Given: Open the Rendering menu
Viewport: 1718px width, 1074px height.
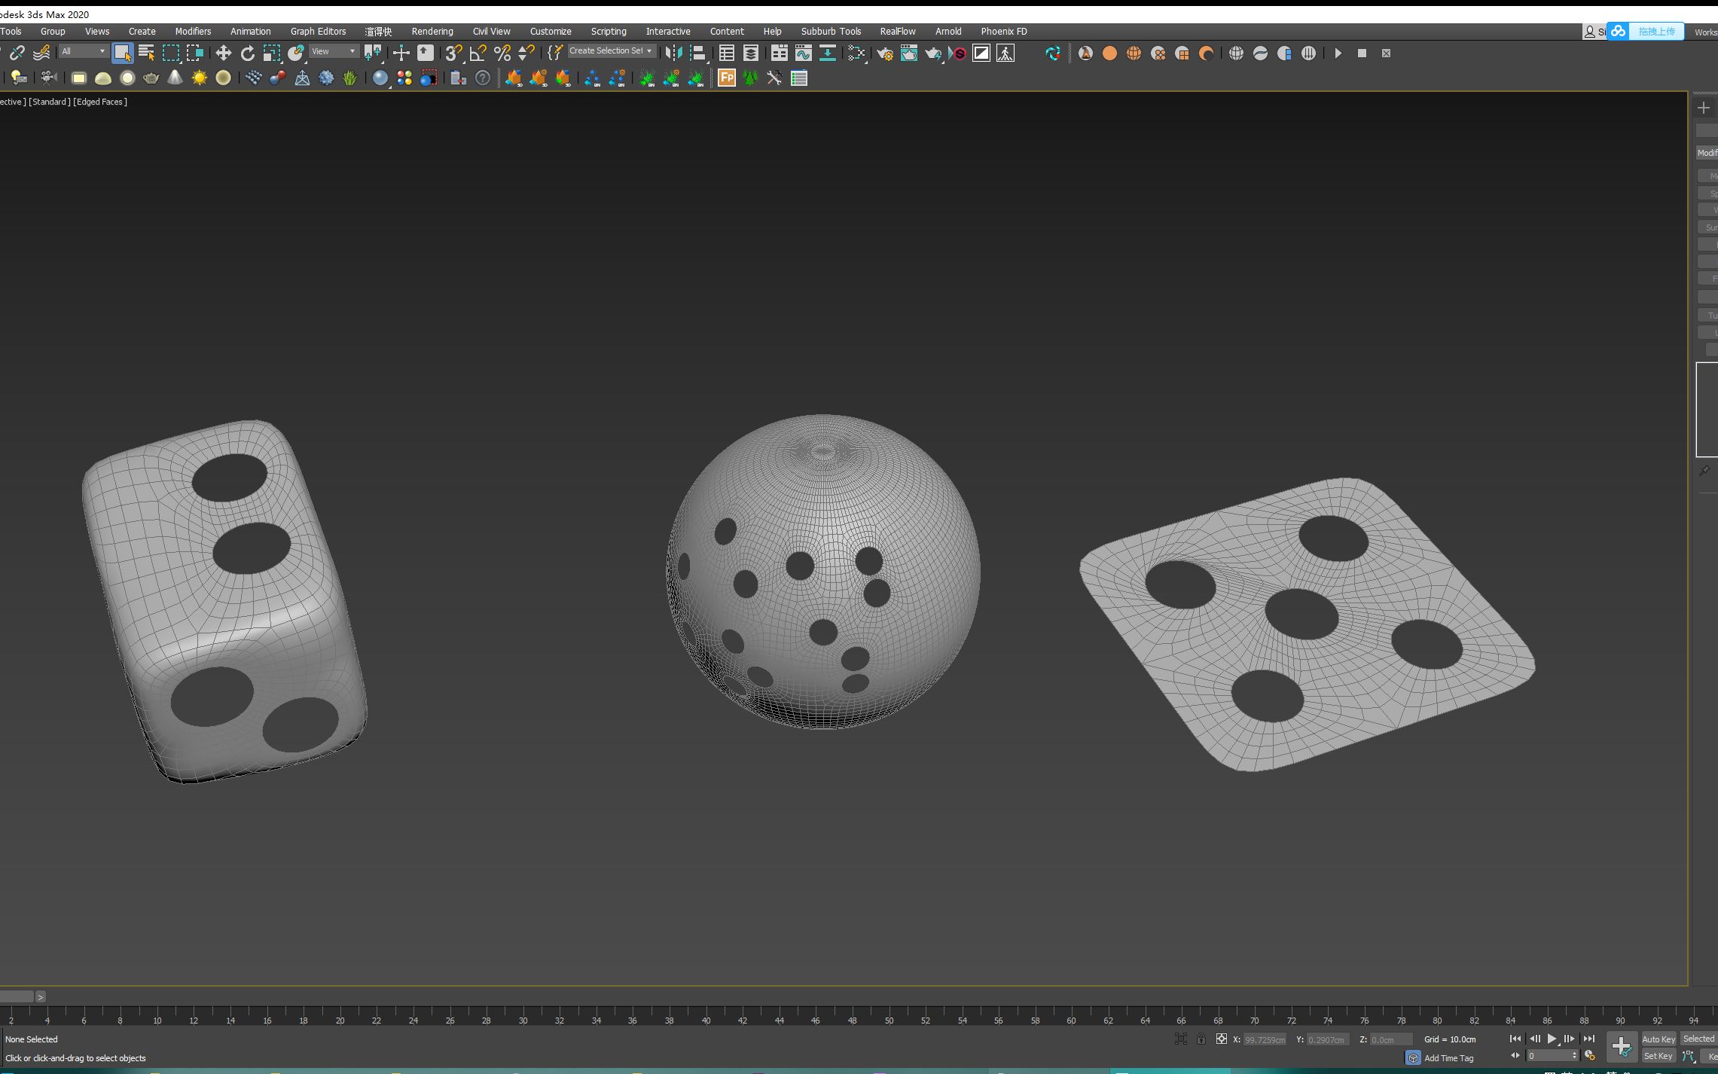Looking at the screenshot, I should (432, 31).
